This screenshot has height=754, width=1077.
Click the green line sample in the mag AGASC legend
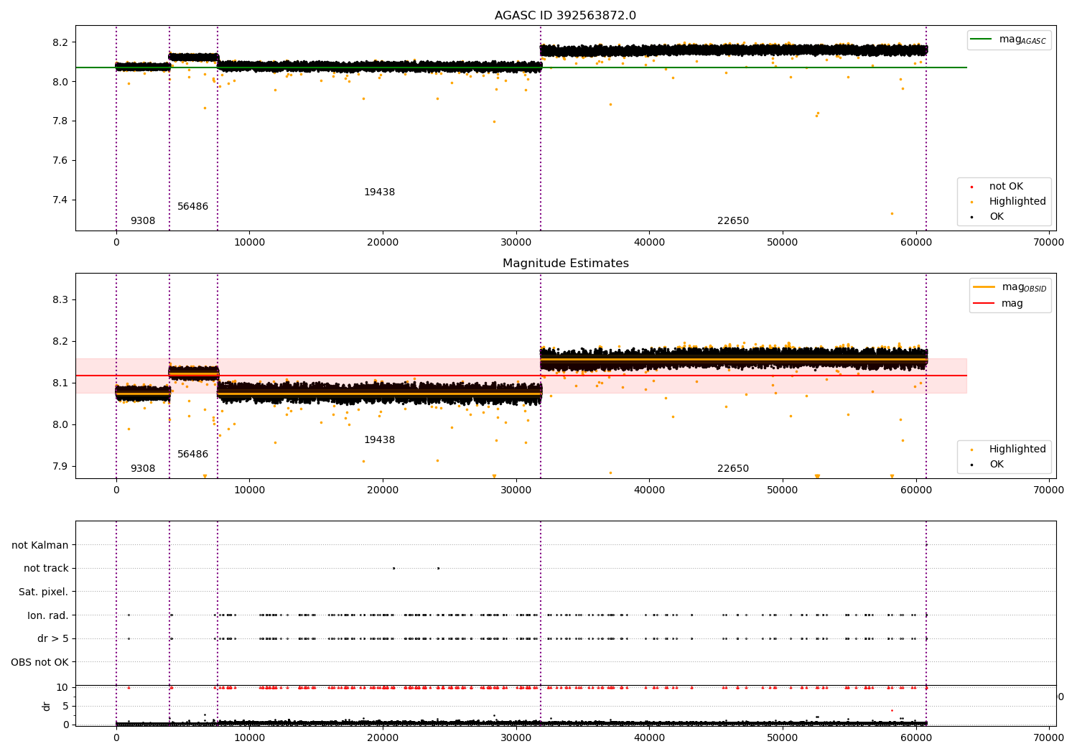981,39
